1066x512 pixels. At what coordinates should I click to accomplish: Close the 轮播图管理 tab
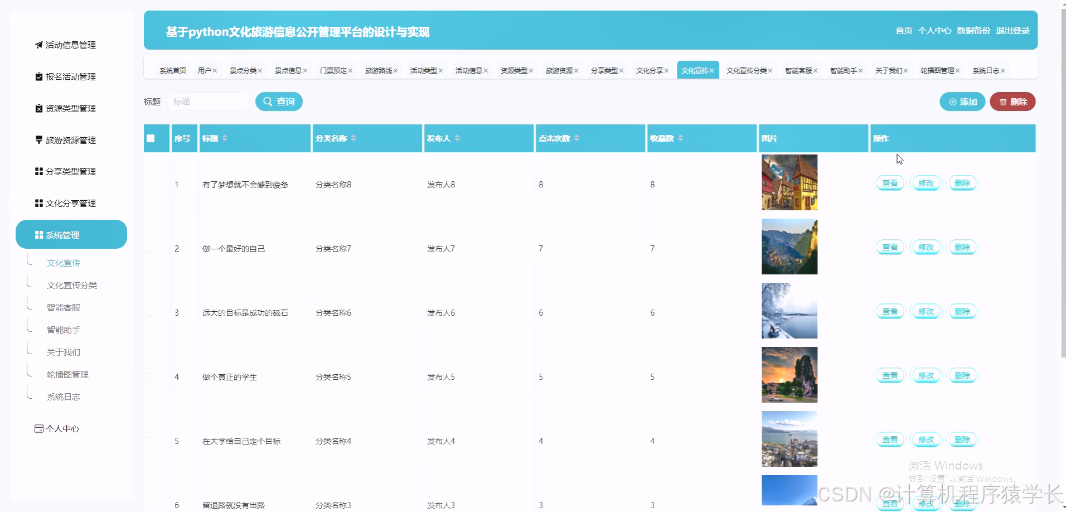pos(957,71)
